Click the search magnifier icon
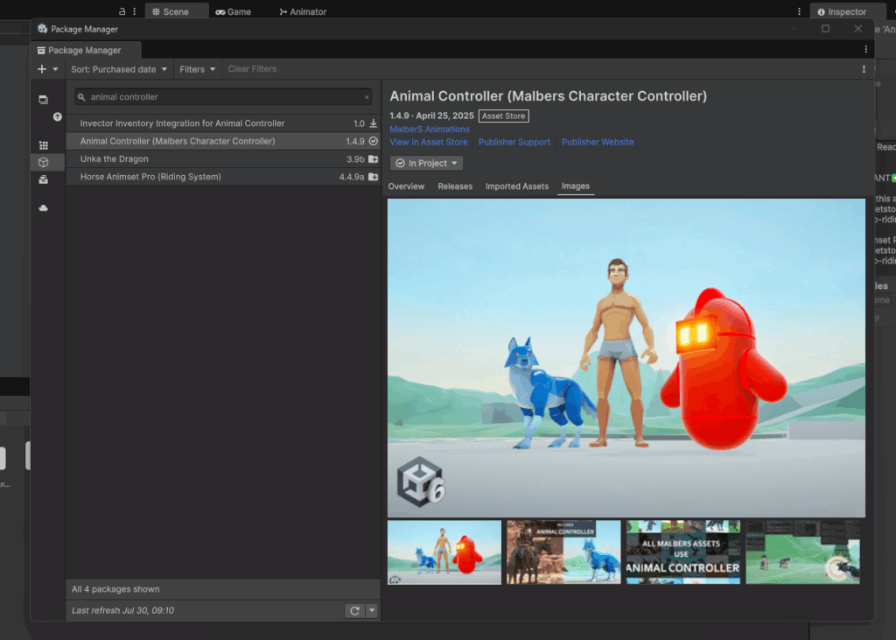This screenshot has width=896, height=640. [x=81, y=97]
